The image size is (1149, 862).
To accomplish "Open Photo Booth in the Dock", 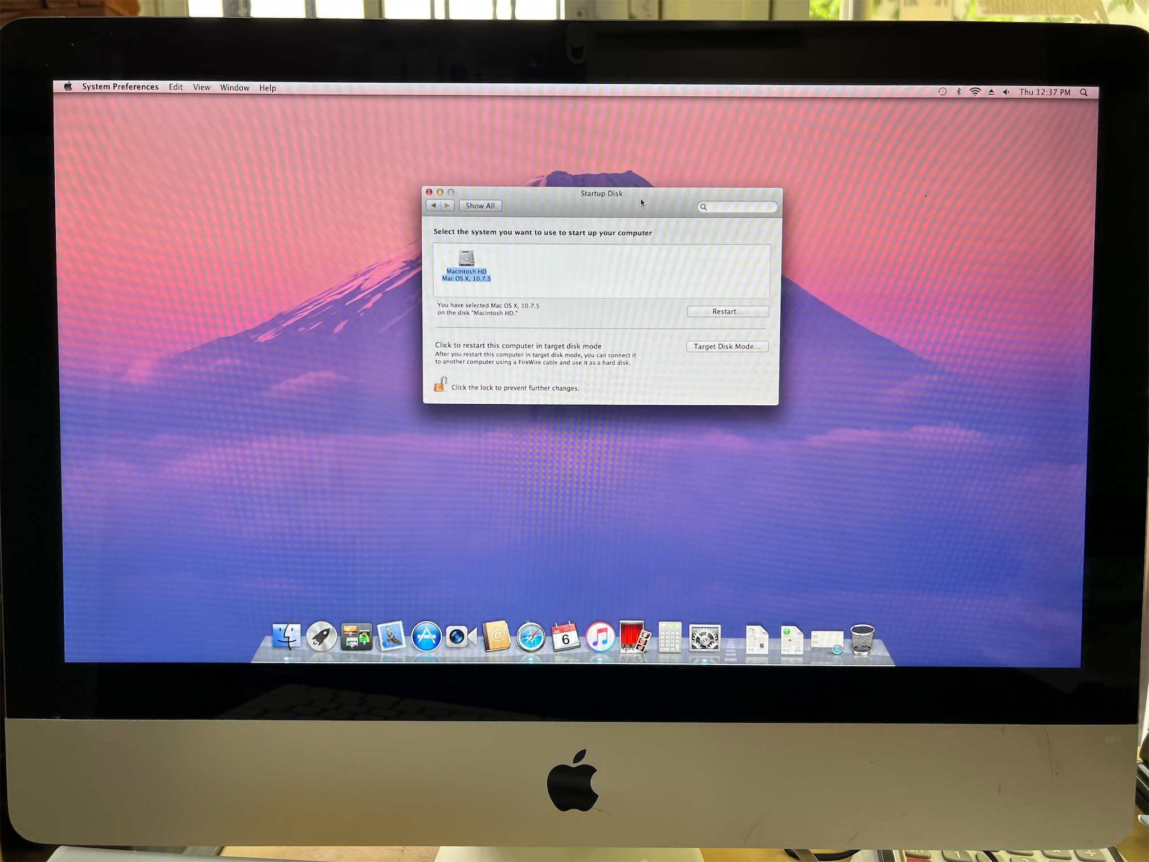I will click(635, 637).
